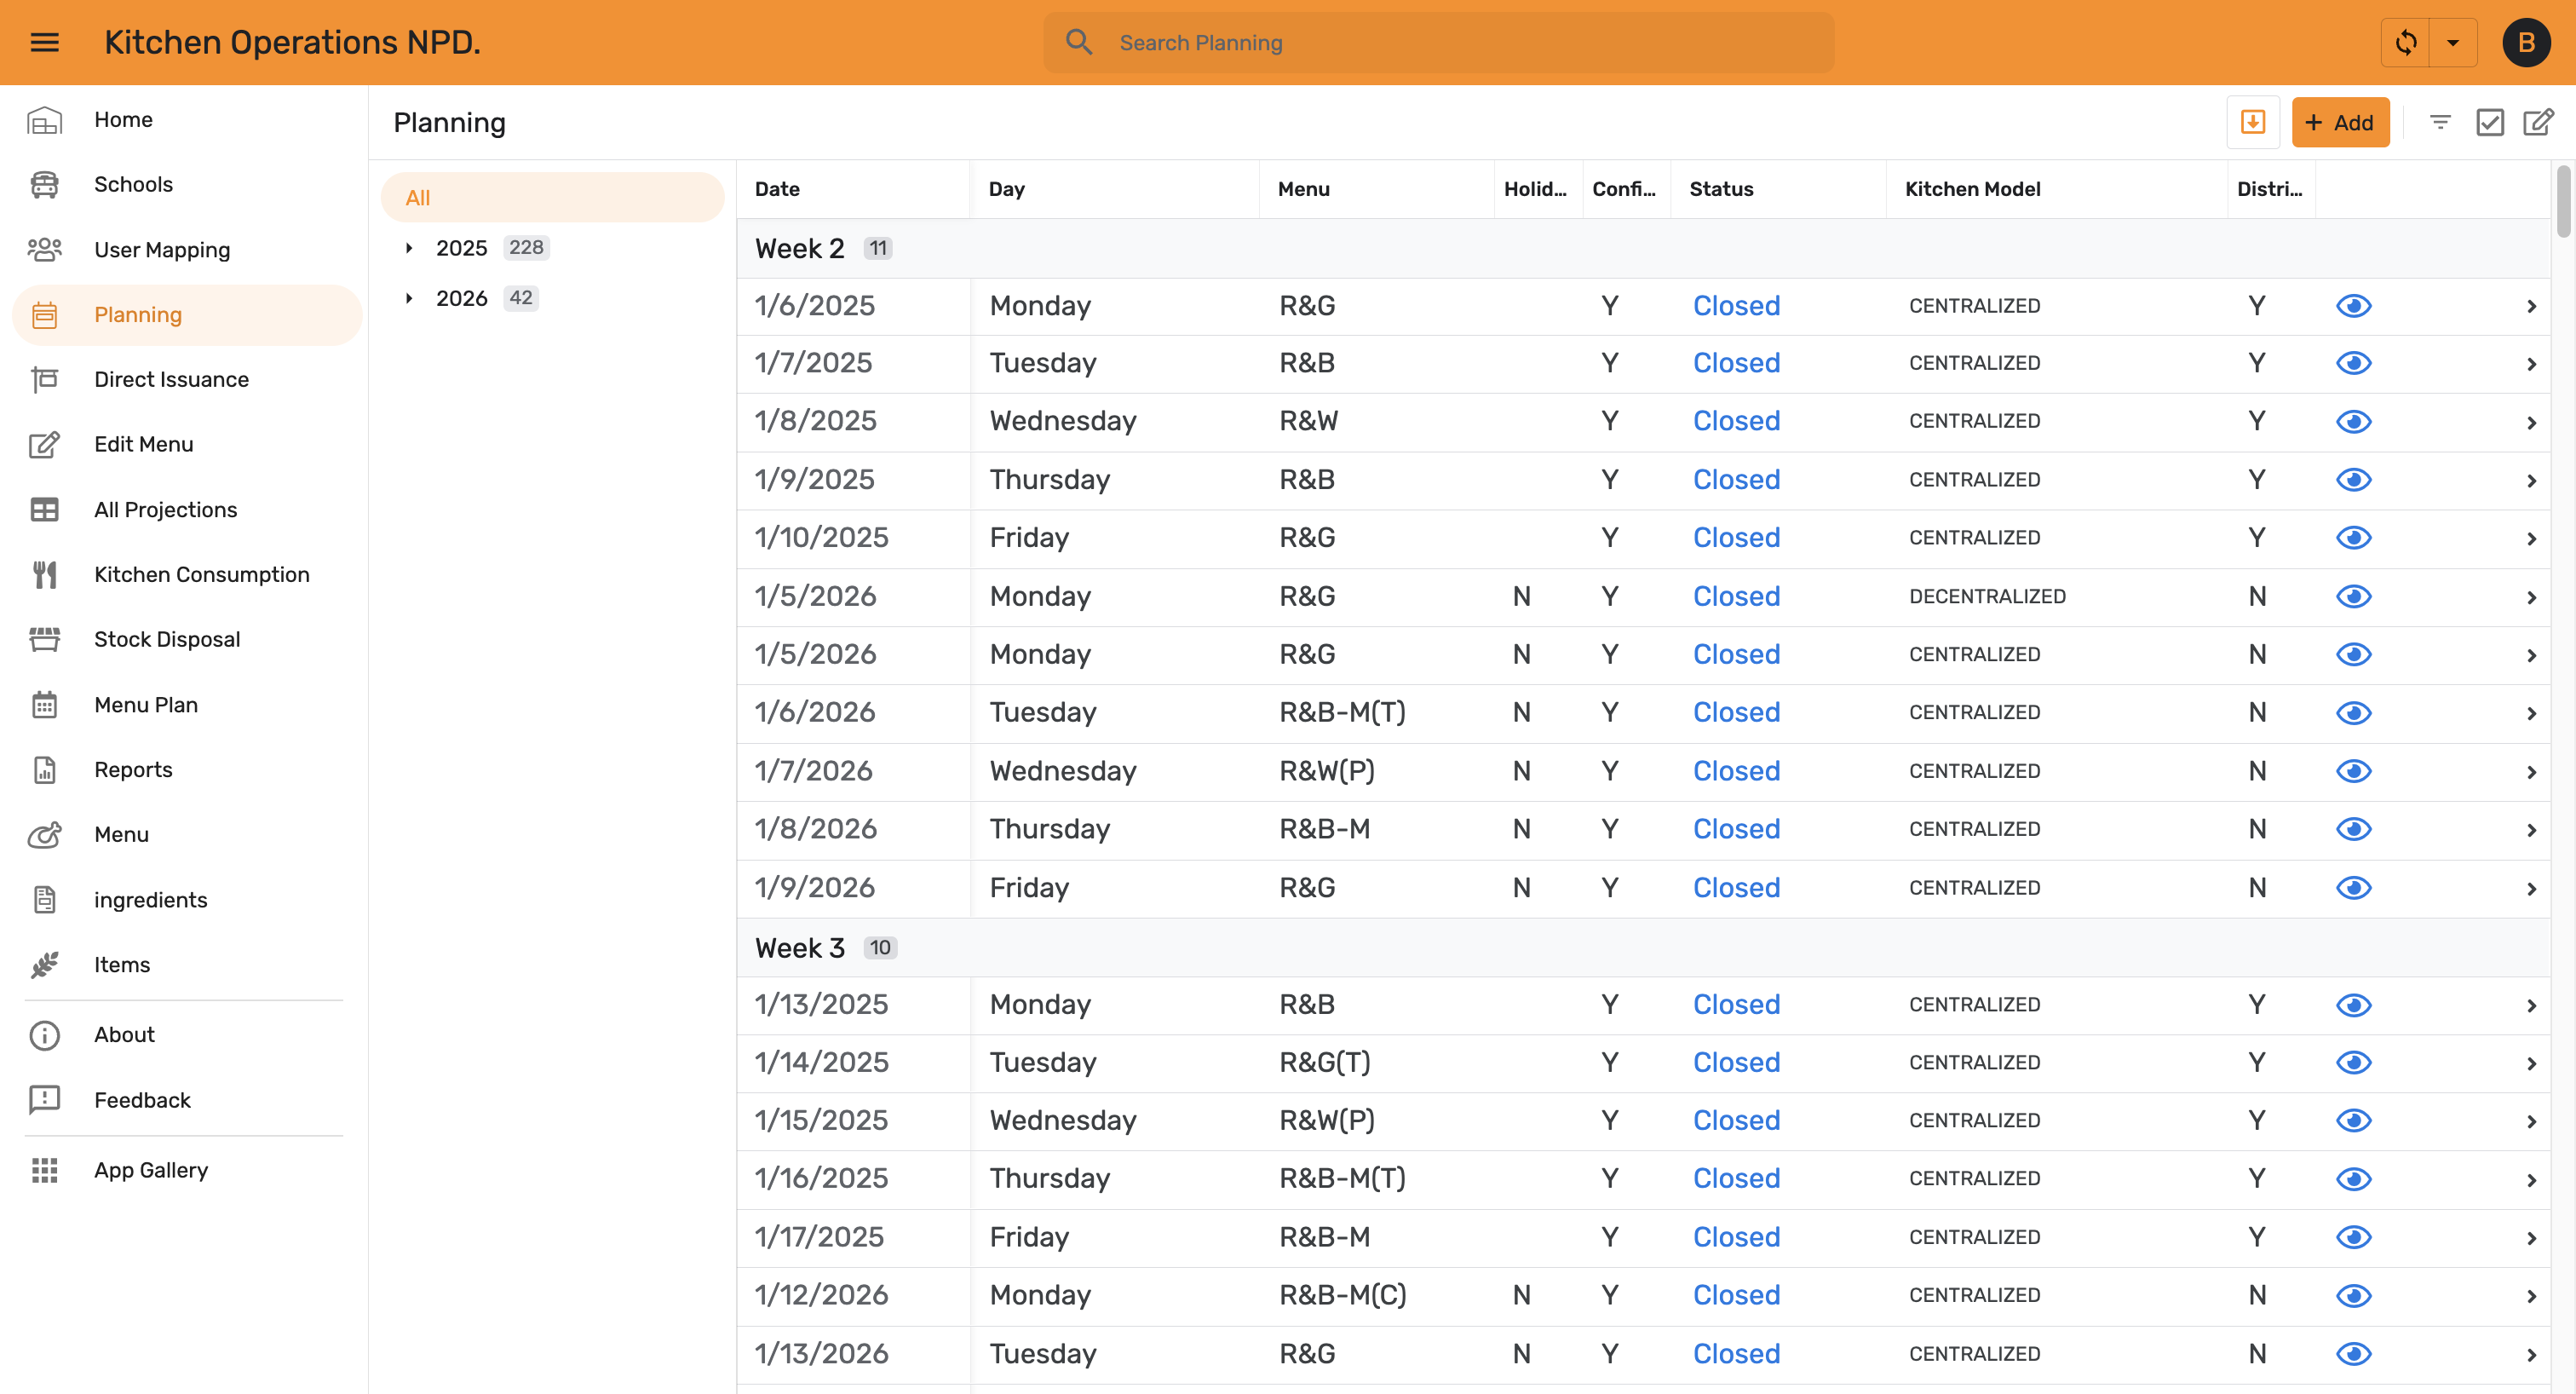Viewport: 2576px width, 1394px height.
Task: Click Closed status for 1/15/2025
Action: point(1736,1121)
